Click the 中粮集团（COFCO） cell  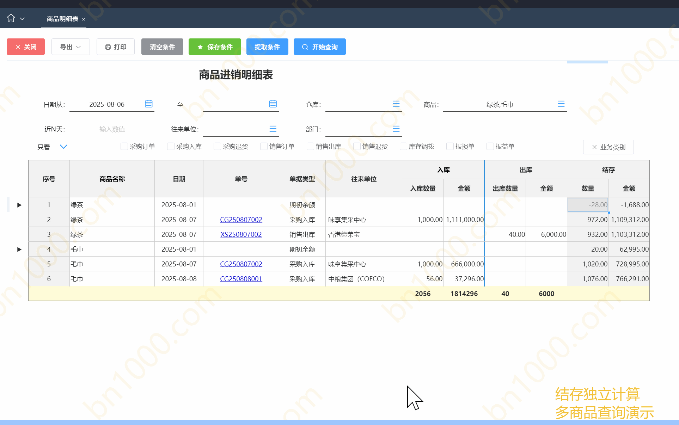tap(364, 279)
